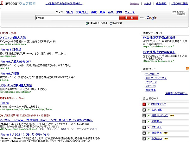The width and height of the screenshot is (190, 142).
Task: Select ウェブ全体 radio button
Action: click(111, 24)
